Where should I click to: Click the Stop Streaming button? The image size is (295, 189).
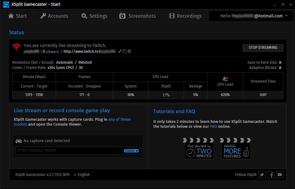point(263,48)
